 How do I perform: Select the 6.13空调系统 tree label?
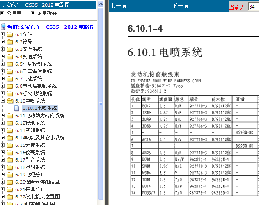30,130
